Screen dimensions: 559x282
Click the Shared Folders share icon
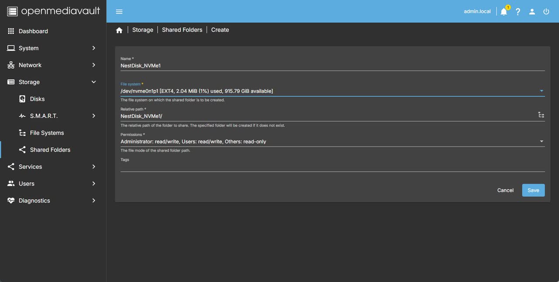(22, 150)
